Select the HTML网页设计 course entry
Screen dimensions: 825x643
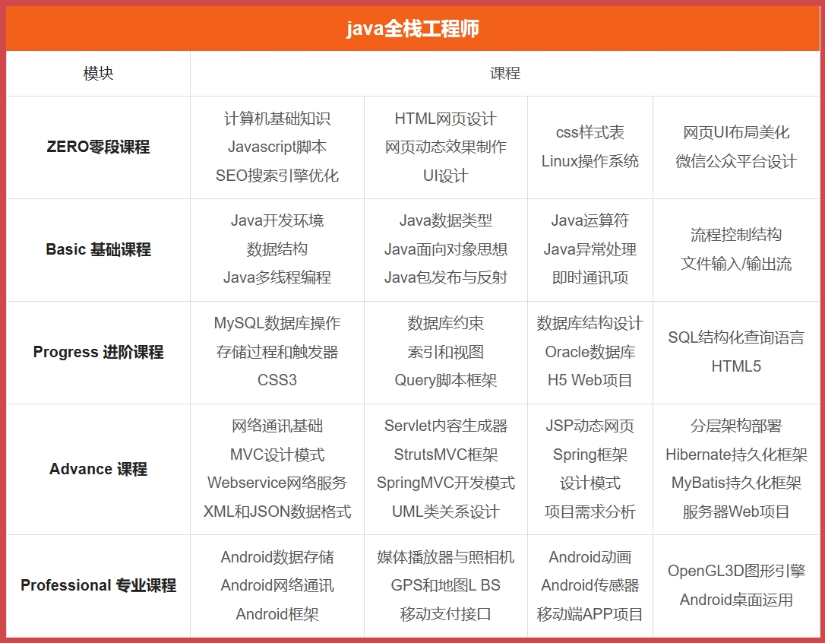(x=444, y=119)
